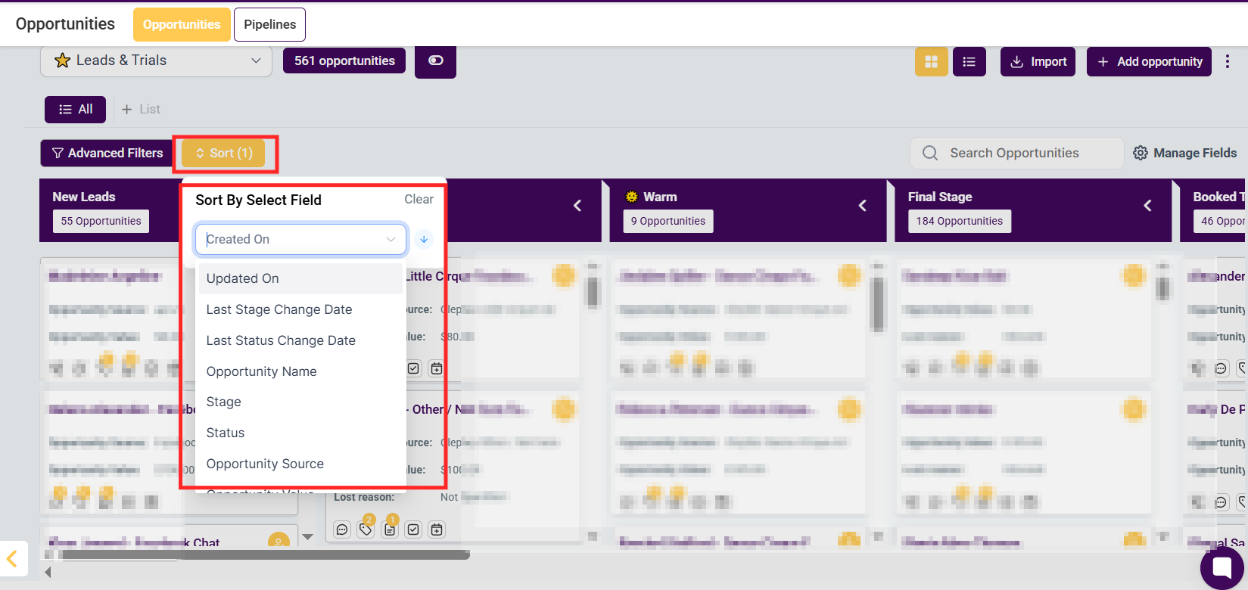Sort by Status
The height and width of the screenshot is (590, 1248).
coord(300,433)
